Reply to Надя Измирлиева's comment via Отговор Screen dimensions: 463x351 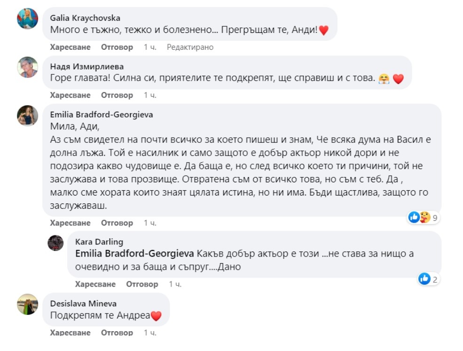point(117,95)
